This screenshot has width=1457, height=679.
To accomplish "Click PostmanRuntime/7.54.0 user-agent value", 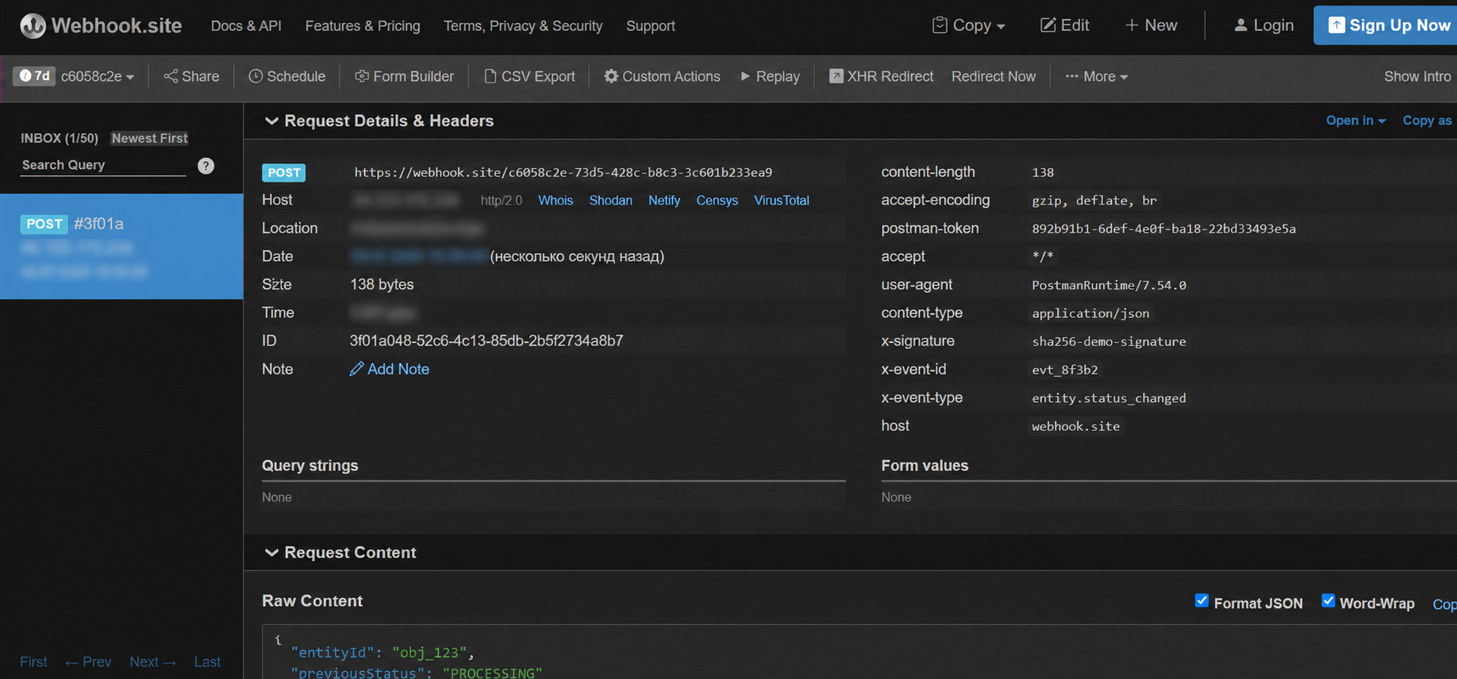I will coord(1109,285).
